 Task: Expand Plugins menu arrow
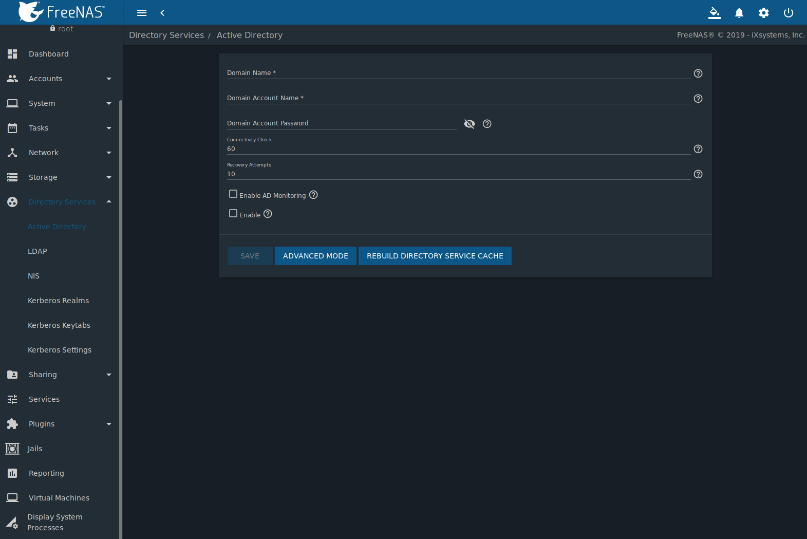click(x=109, y=424)
